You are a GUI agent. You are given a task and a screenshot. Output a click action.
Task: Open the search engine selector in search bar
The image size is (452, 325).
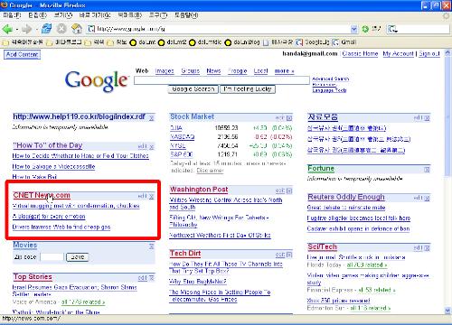pos(392,29)
